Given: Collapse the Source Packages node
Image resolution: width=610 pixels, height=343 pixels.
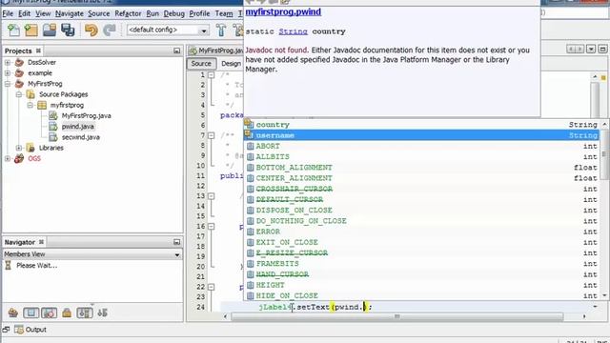Looking at the screenshot, I should tap(19, 94).
